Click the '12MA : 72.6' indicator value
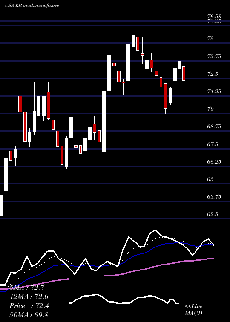Image resolution: width=230 pixels, height=322 pixels. pyautogui.click(x=29, y=297)
